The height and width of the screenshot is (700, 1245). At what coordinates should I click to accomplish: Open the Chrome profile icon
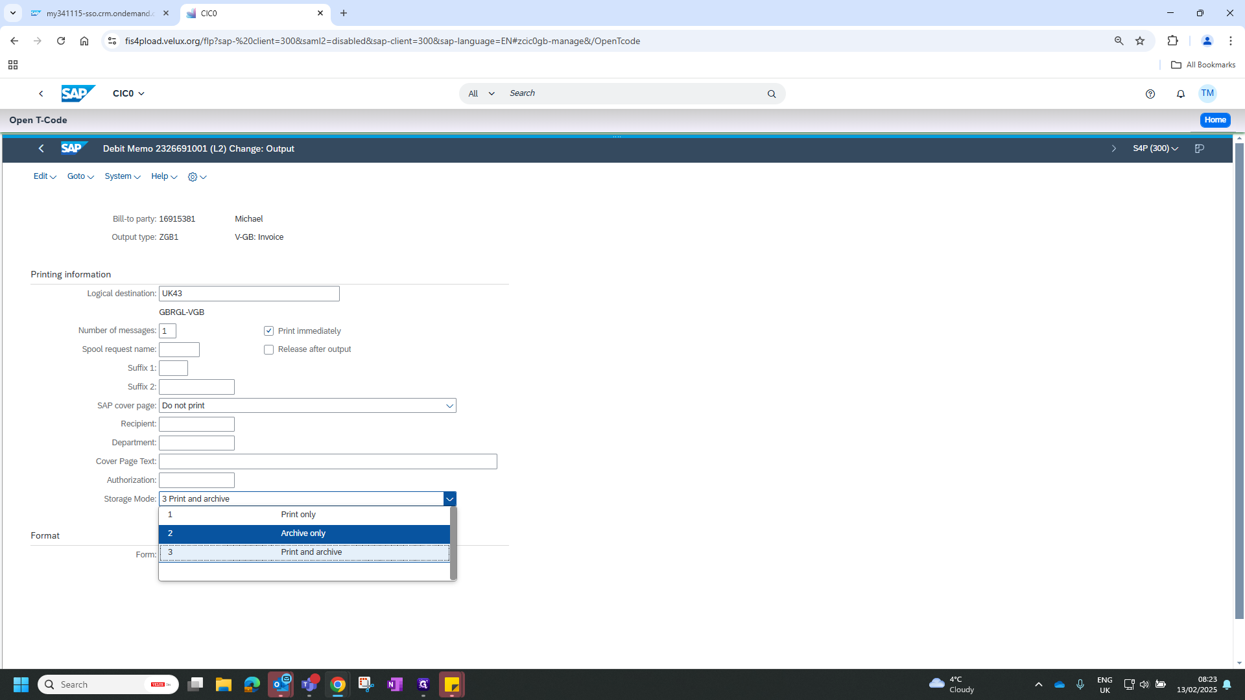[1207, 41]
